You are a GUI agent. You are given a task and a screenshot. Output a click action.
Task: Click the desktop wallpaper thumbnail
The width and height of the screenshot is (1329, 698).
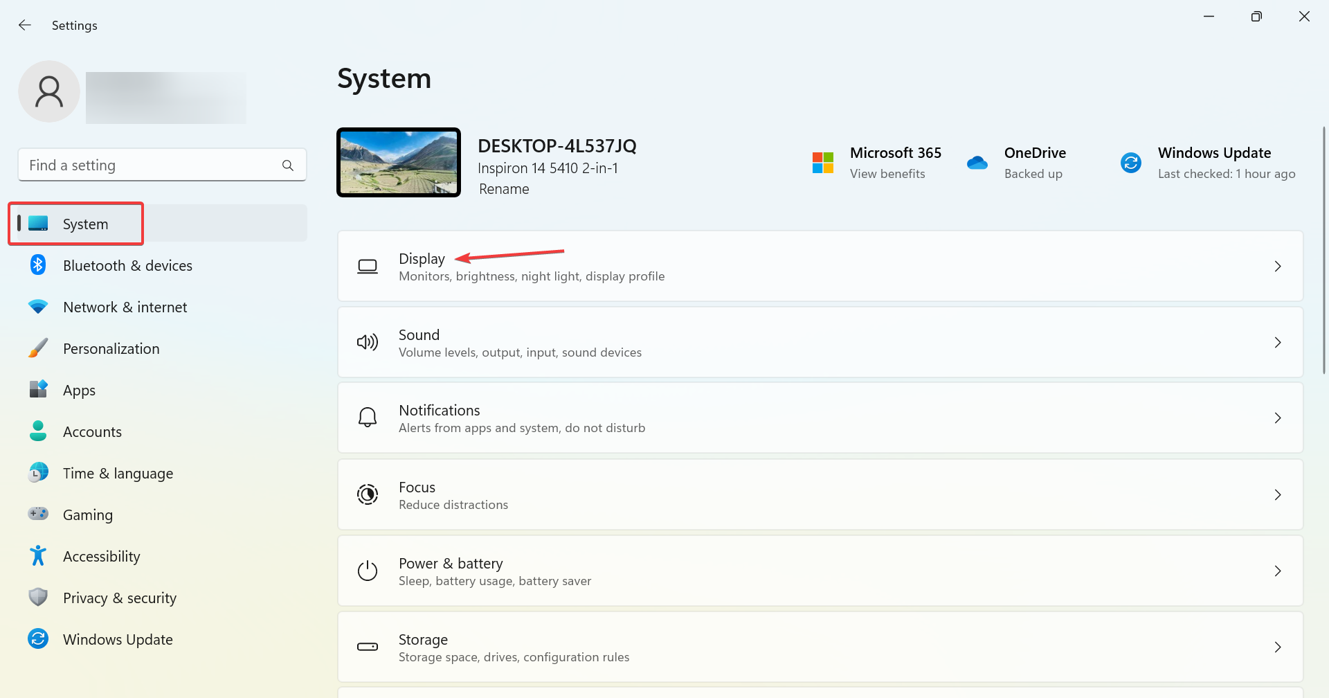point(399,163)
